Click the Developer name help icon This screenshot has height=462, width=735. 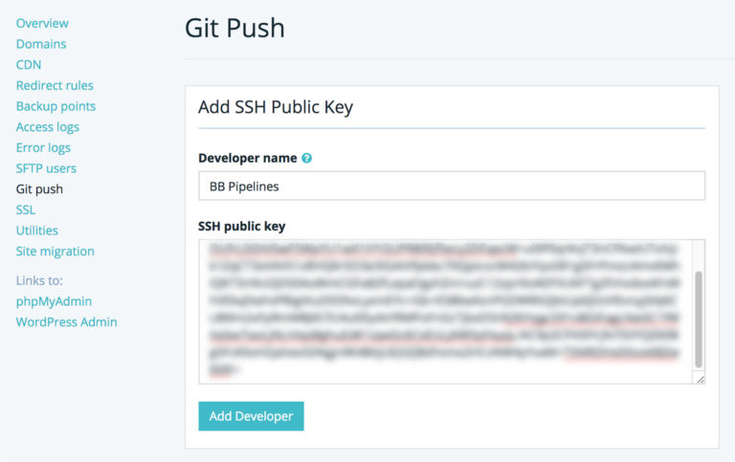pyautogui.click(x=306, y=159)
